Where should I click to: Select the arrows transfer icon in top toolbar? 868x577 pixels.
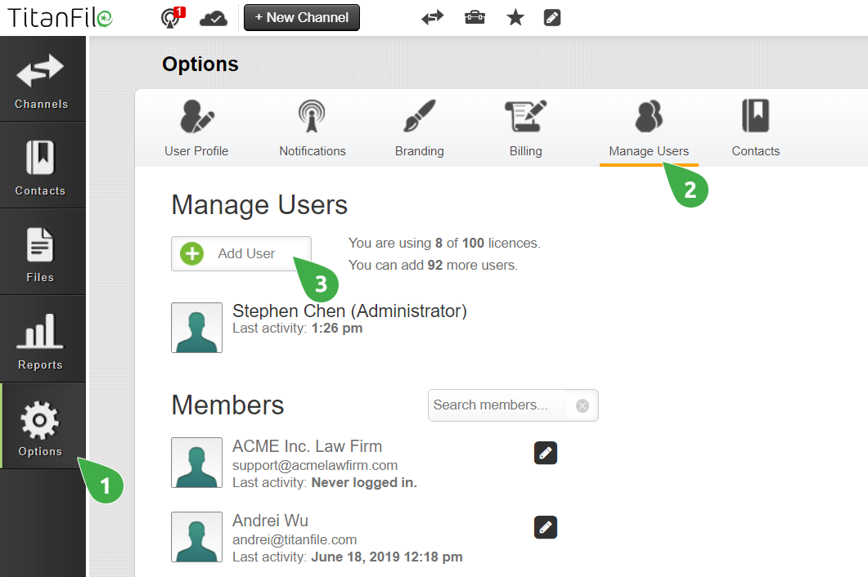click(432, 16)
